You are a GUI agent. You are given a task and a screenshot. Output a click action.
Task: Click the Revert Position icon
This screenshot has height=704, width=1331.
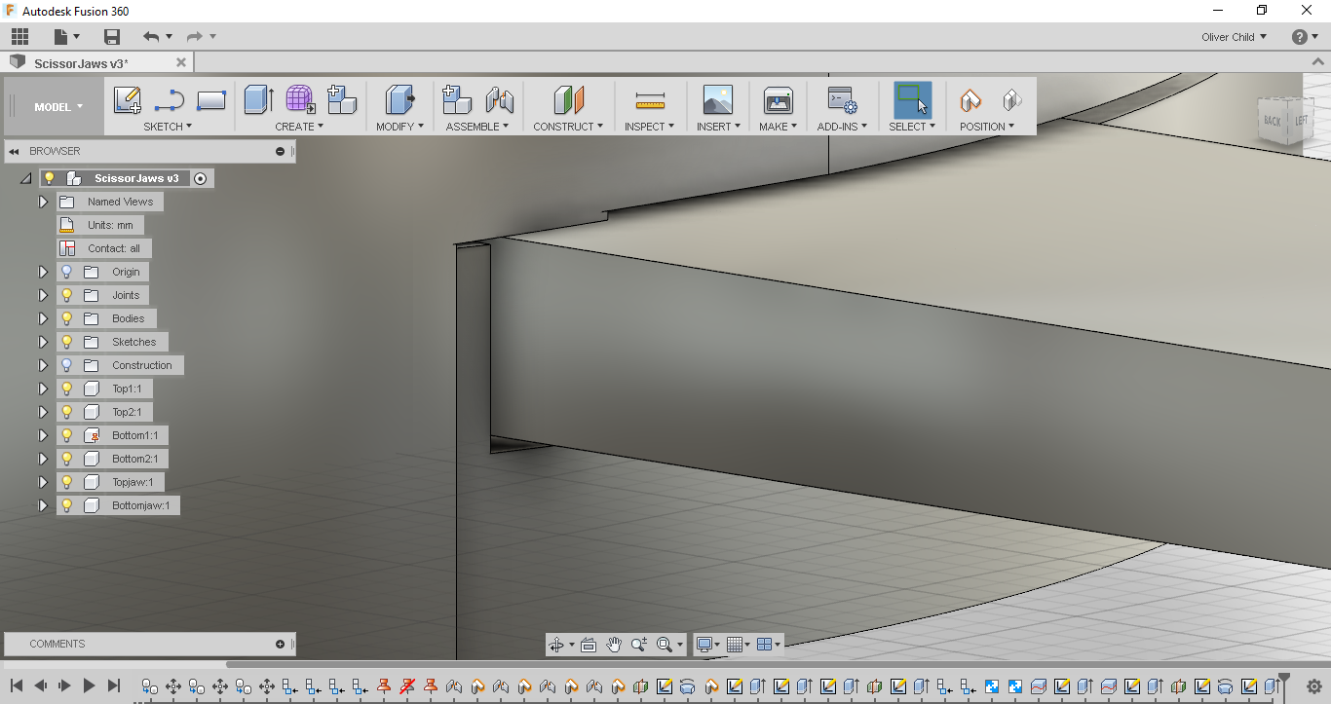(1012, 99)
